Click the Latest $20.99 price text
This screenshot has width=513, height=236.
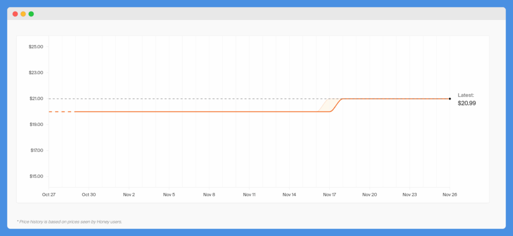click(x=466, y=99)
